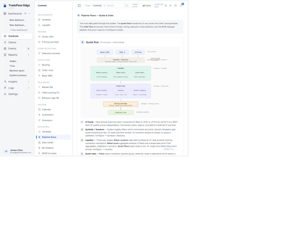Click Streams diagram box
The height and width of the screenshot is (235, 283).
pyautogui.click(x=121, y=90)
